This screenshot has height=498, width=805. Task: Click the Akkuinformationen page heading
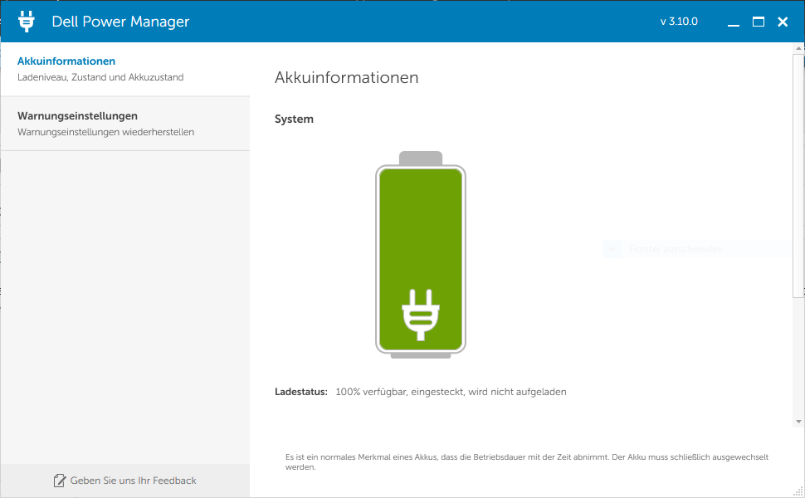[346, 78]
